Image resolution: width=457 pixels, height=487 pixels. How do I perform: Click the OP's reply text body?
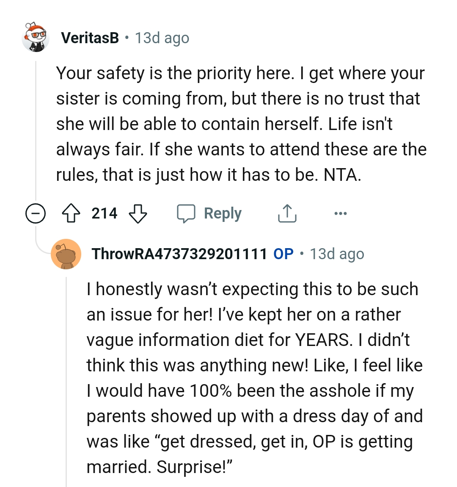(254, 378)
